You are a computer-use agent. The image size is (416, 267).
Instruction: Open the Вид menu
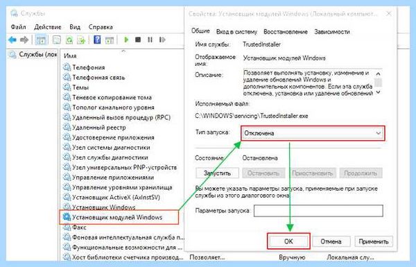tap(75, 27)
